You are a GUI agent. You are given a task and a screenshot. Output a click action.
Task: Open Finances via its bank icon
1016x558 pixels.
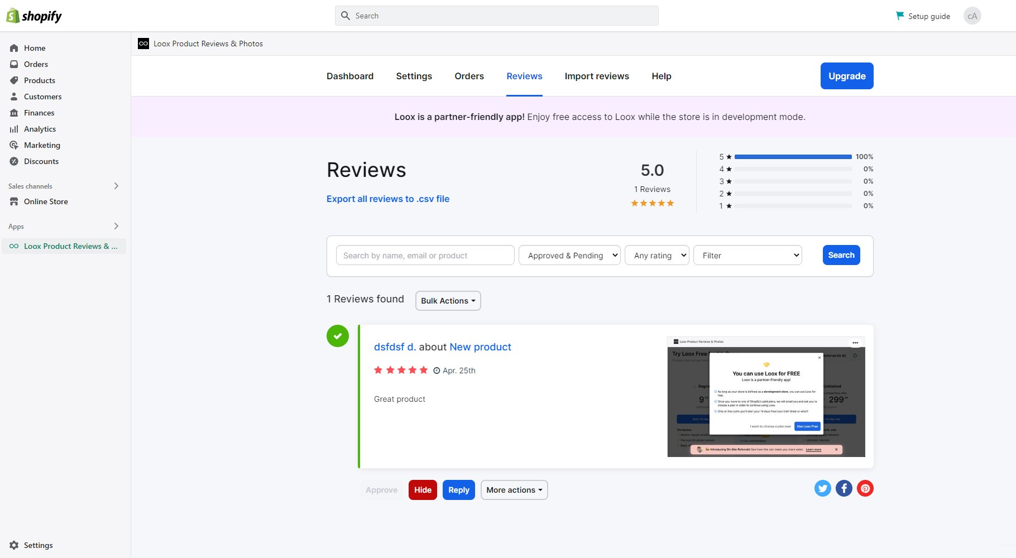(x=14, y=113)
